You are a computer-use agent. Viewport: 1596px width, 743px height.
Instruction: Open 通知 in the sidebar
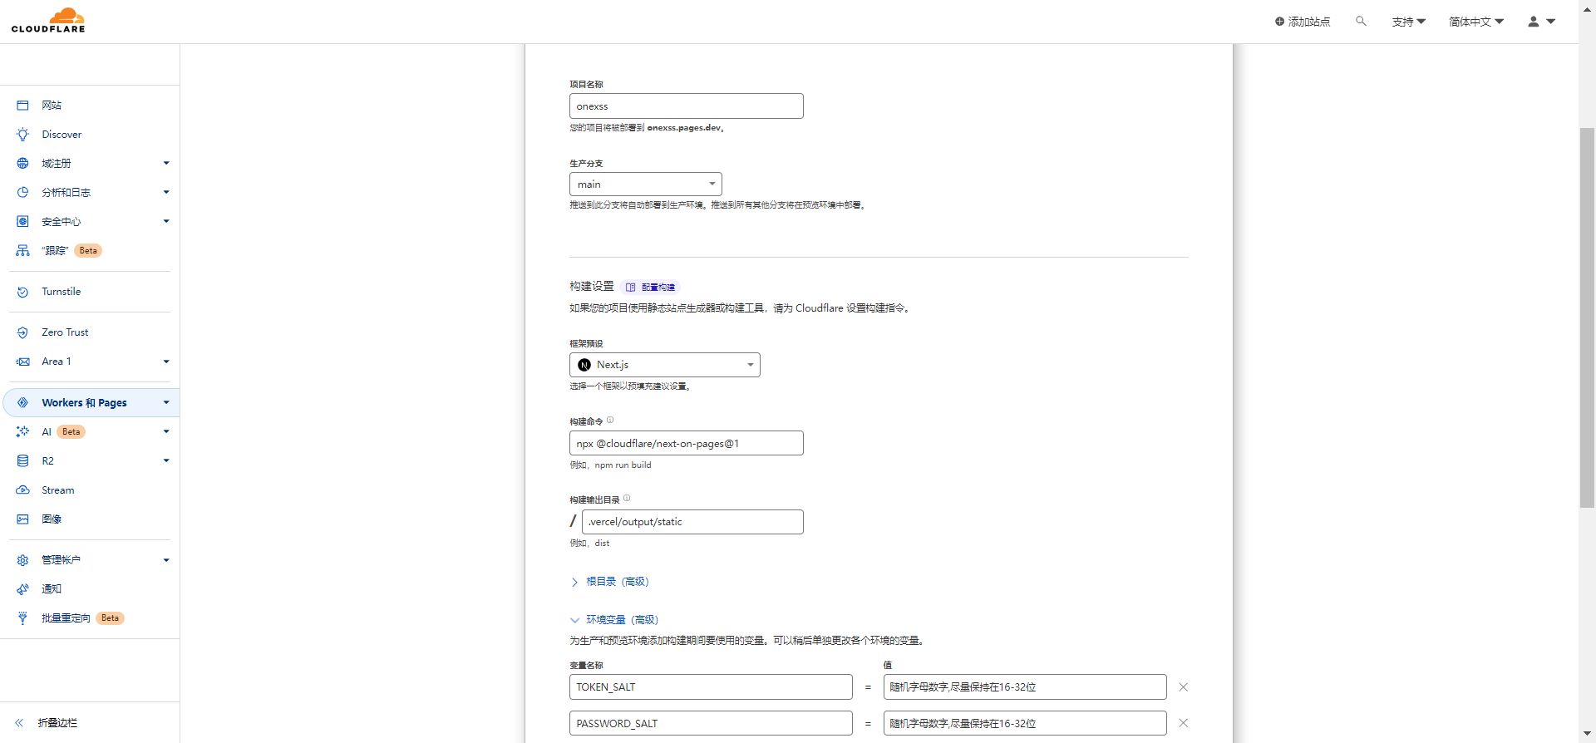(52, 589)
